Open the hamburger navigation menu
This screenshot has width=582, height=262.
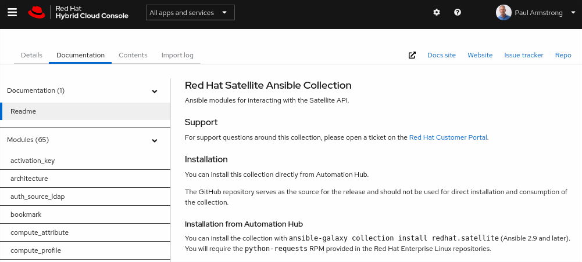[x=12, y=12]
